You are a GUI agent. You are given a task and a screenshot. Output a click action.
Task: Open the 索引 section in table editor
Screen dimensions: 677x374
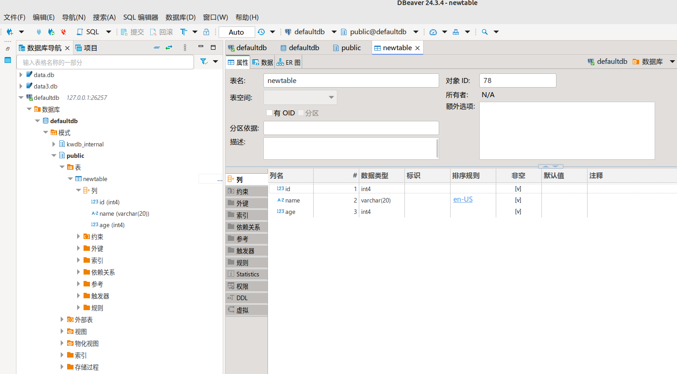247,215
